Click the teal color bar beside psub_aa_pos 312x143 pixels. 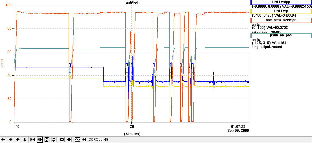pyautogui.click(x=251, y=36)
